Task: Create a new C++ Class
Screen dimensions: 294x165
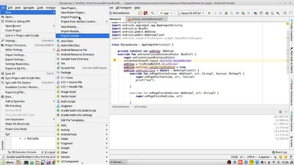Action: (83, 77)
